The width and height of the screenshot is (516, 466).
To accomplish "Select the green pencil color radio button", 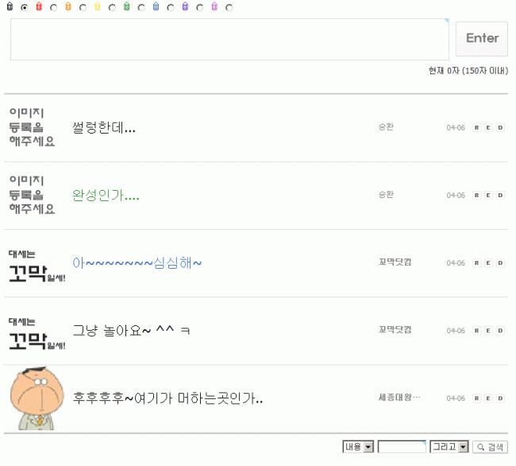I will tap(141, 7).
